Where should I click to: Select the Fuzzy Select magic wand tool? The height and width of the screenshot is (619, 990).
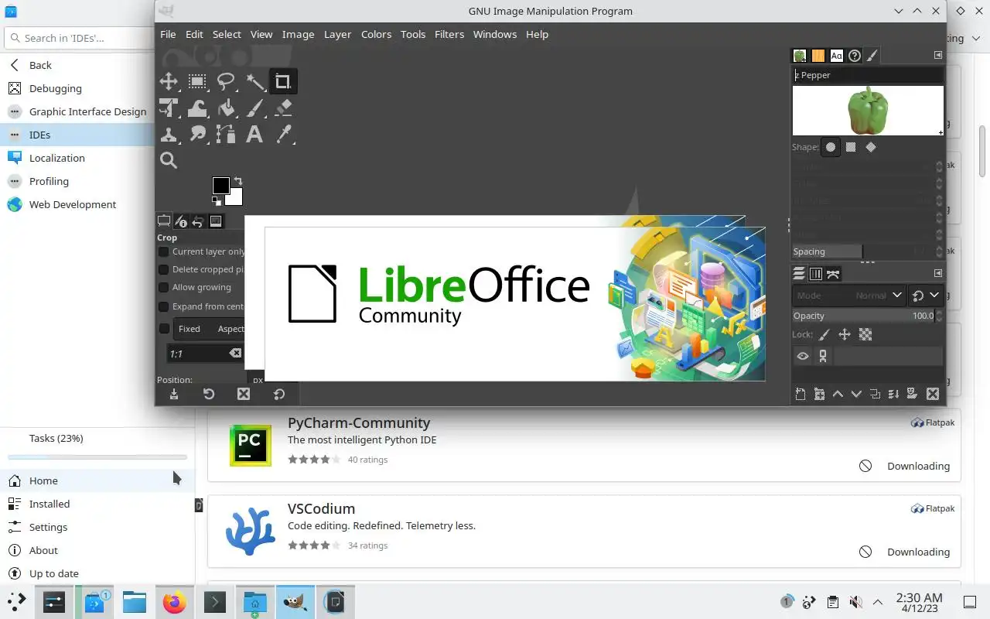coord(254,81)
